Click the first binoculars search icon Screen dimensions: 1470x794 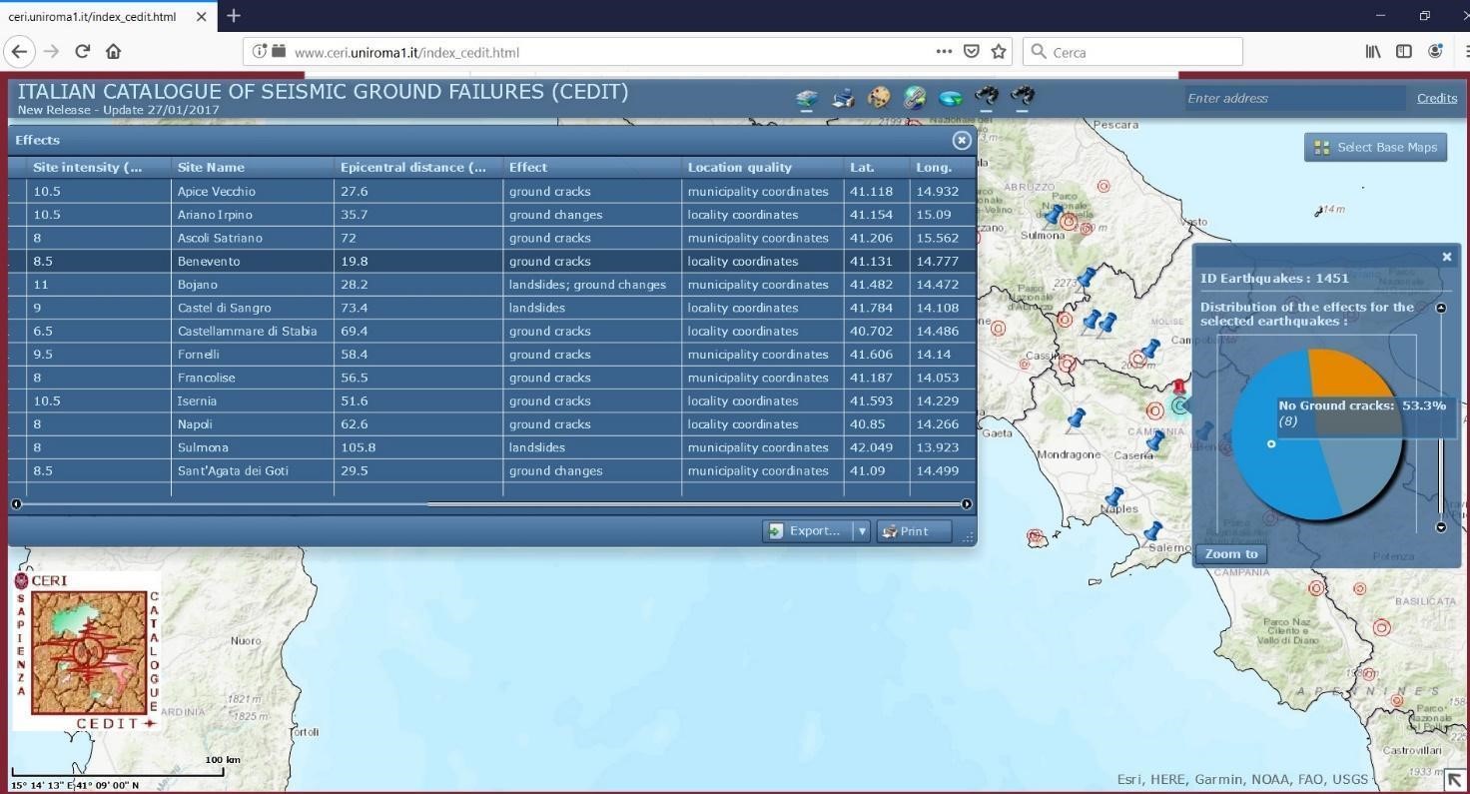[x=987, y=97]
